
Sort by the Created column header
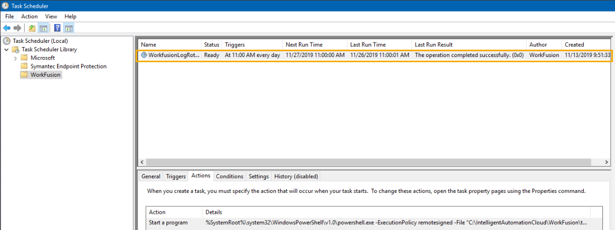[x=586, y=44]
